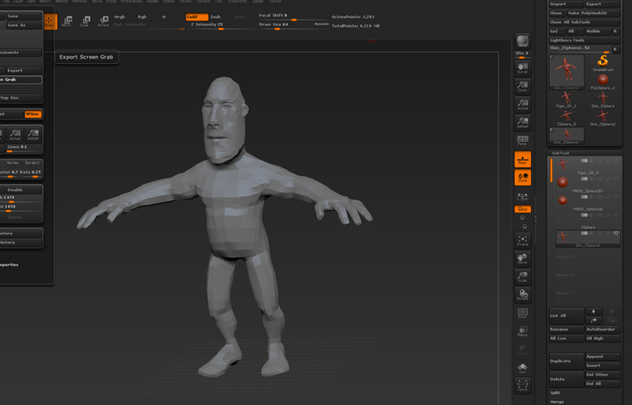Toggle Persp perspective view
This screenshot has width=632, height=405.
pos(522,141)
